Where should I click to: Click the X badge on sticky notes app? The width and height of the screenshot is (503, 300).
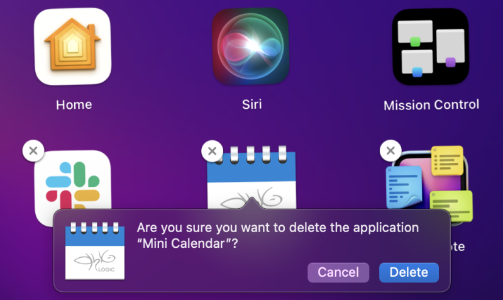click(x=390, y=150)
